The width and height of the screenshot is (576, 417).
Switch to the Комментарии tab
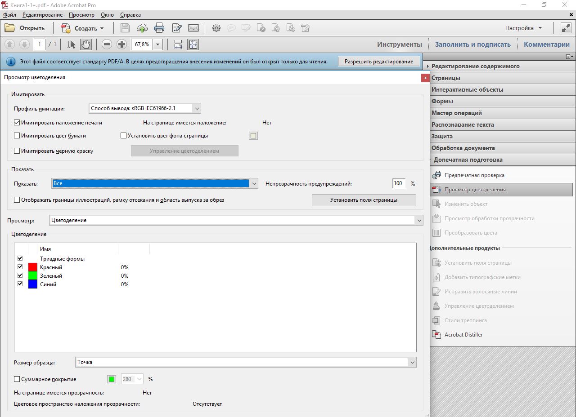pos(546,44)
